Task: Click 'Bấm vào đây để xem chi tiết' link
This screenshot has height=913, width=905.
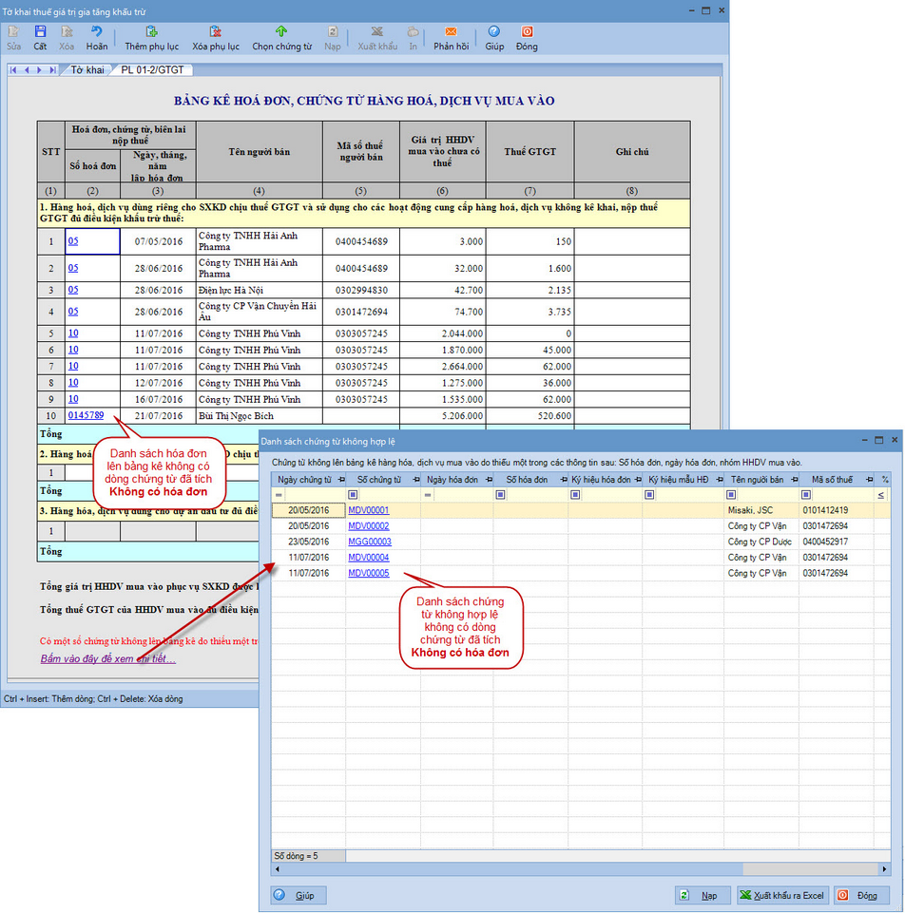Action: [x=107, y=659]
